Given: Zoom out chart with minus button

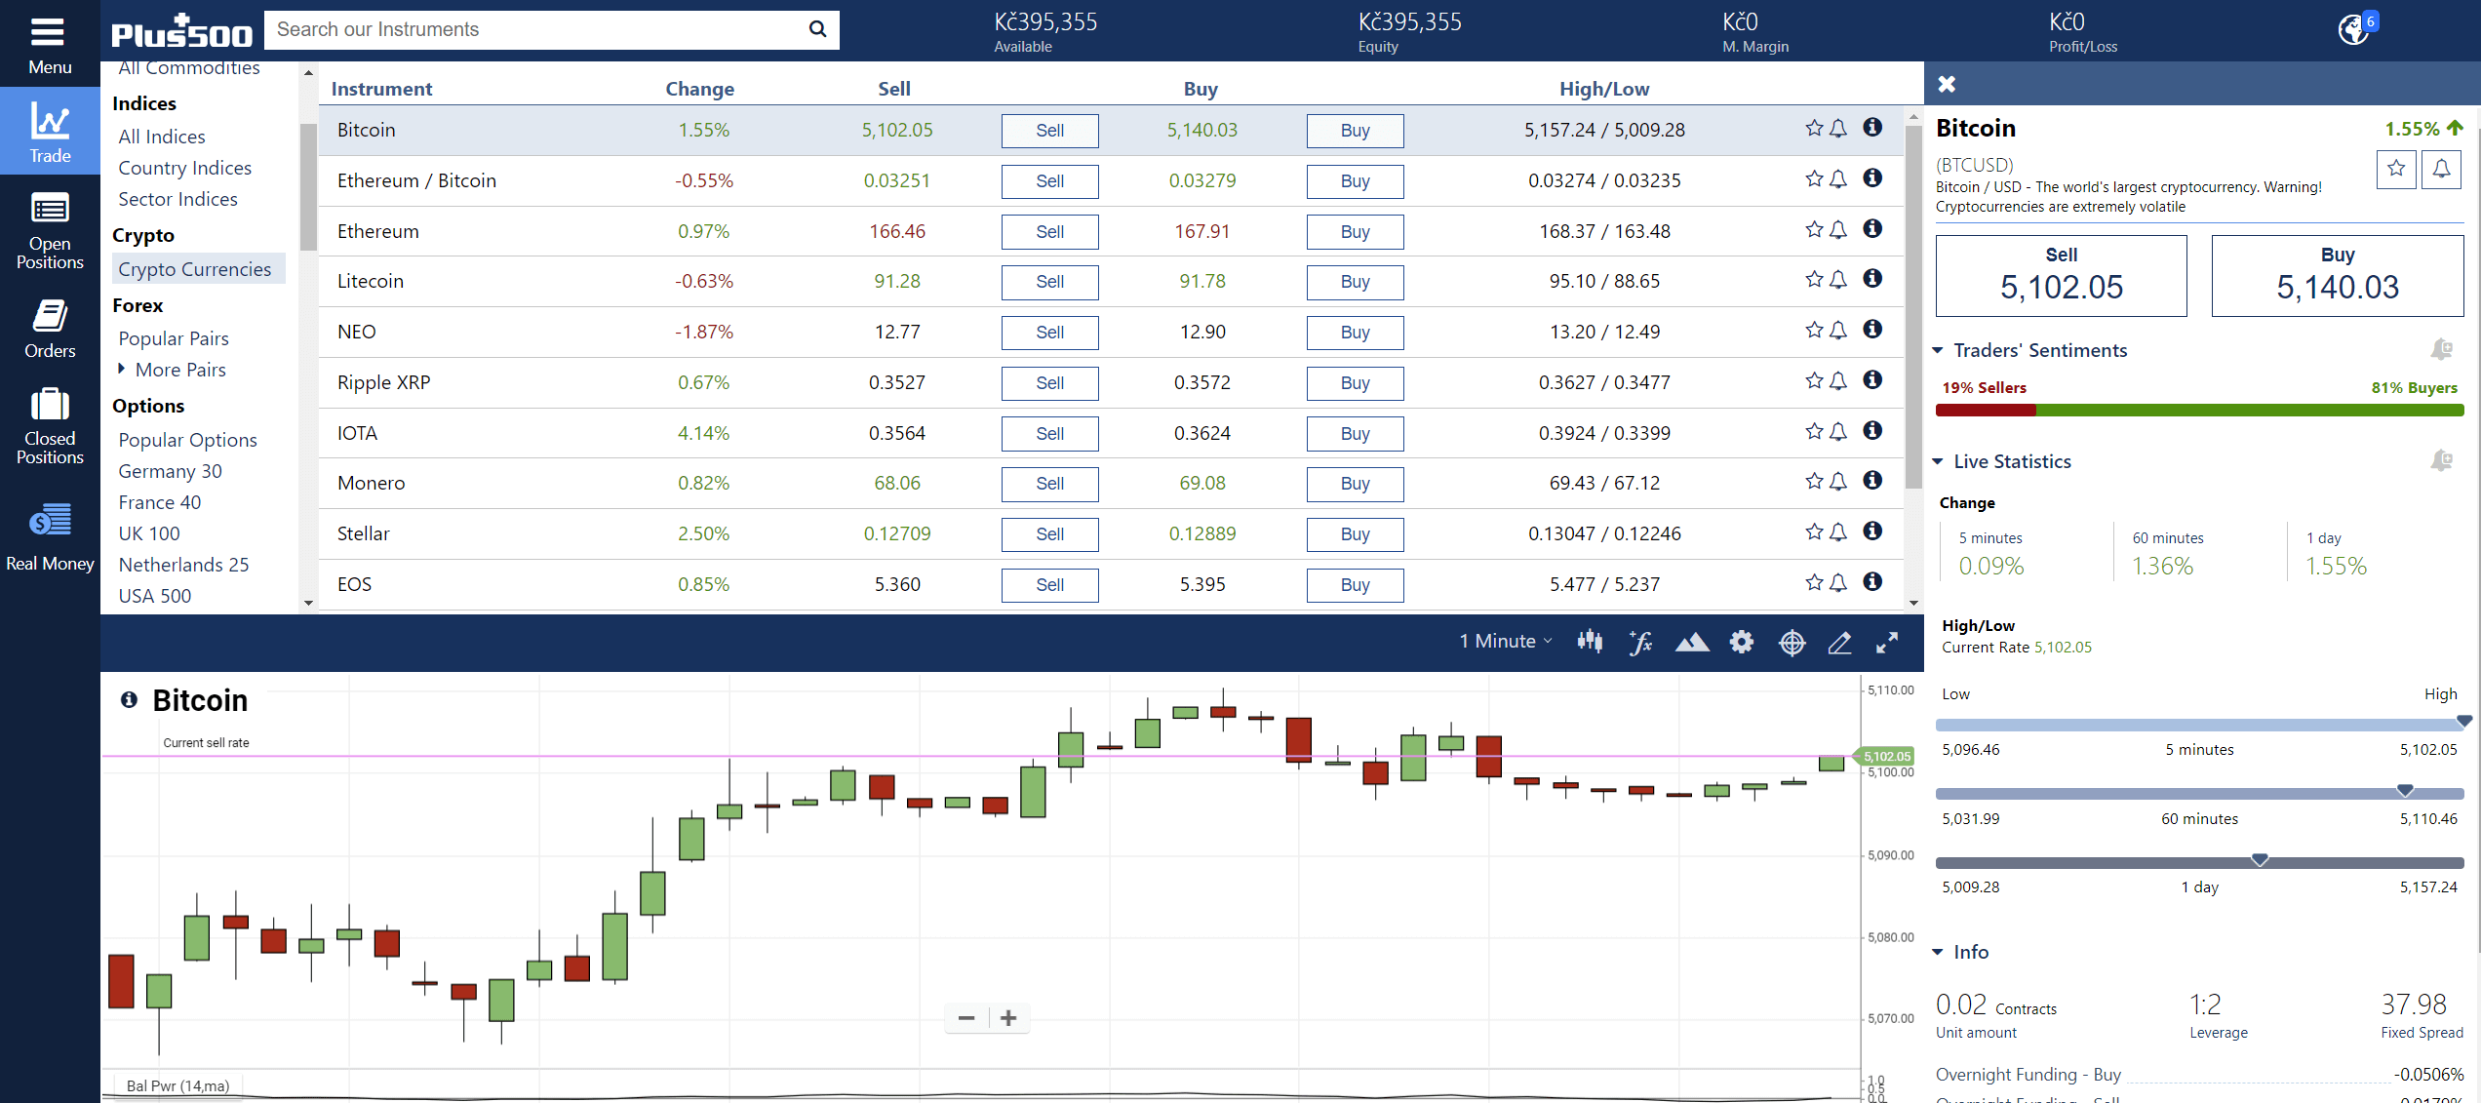Looking at the screenshot, I should (x=966, y=1018).
